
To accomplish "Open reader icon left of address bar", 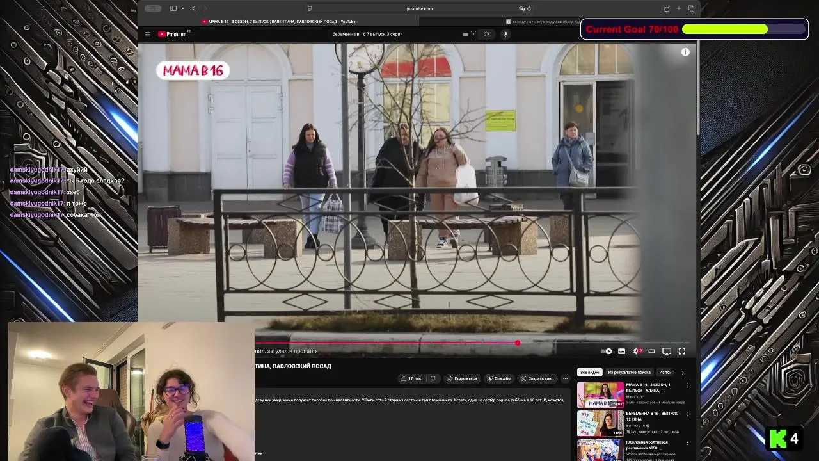I will (310, 8).
